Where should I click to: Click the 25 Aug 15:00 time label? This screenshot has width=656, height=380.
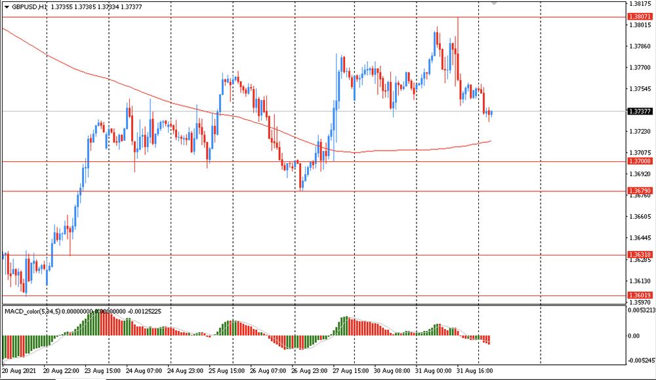pos(227,371)
